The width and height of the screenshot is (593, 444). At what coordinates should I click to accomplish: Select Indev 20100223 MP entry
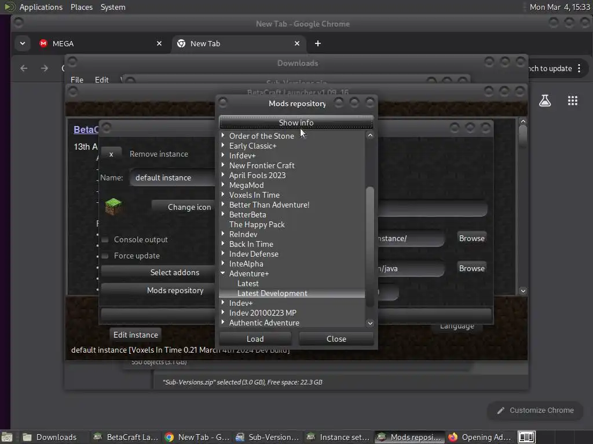click(x=262, y=313)
